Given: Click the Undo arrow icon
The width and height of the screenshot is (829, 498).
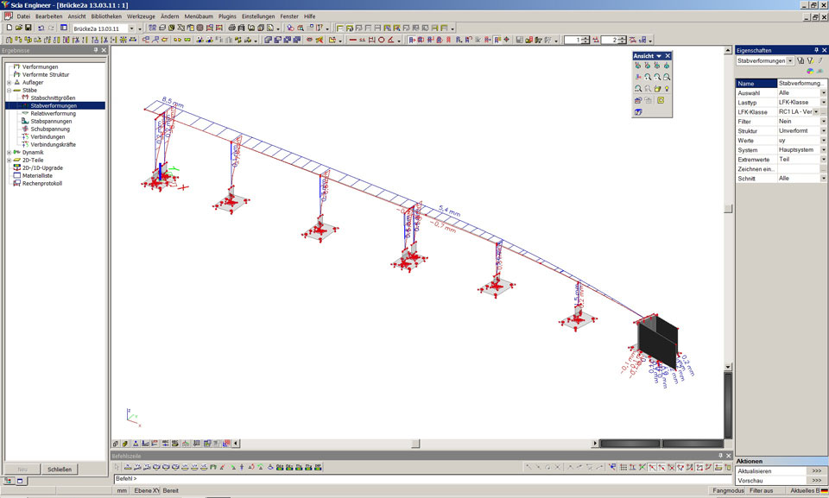Looking at the screenshot, I should click(41, 28).
